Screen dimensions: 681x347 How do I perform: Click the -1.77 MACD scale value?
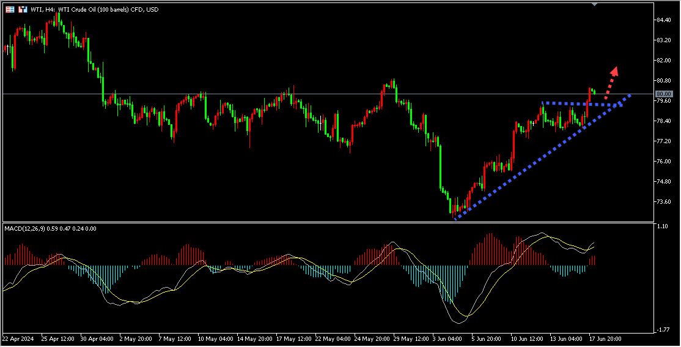point(663,330)
